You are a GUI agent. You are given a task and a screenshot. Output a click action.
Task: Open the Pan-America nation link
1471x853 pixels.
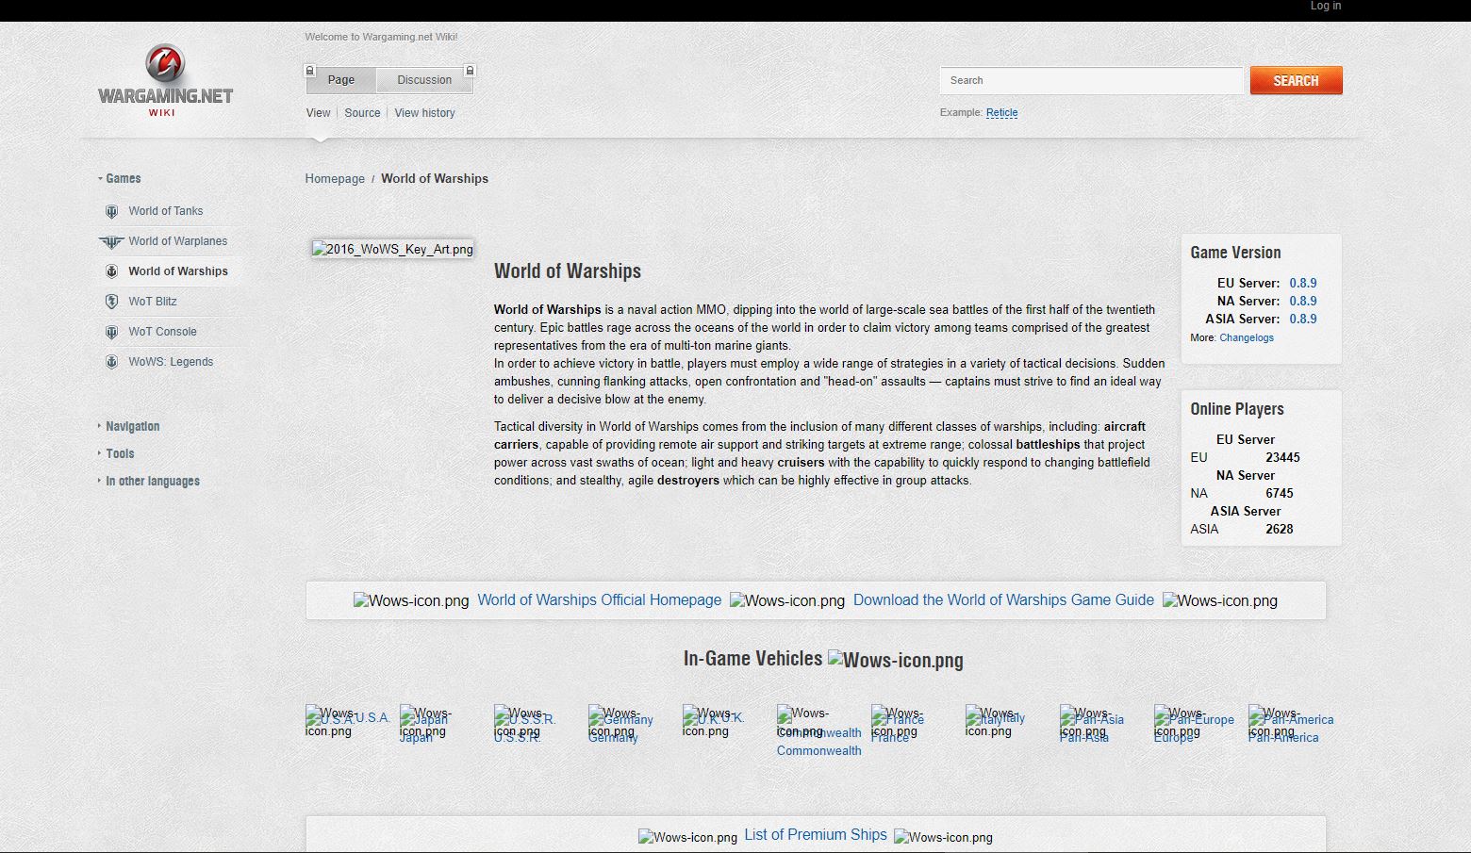pyautogui.click(x=1283, y=737)
